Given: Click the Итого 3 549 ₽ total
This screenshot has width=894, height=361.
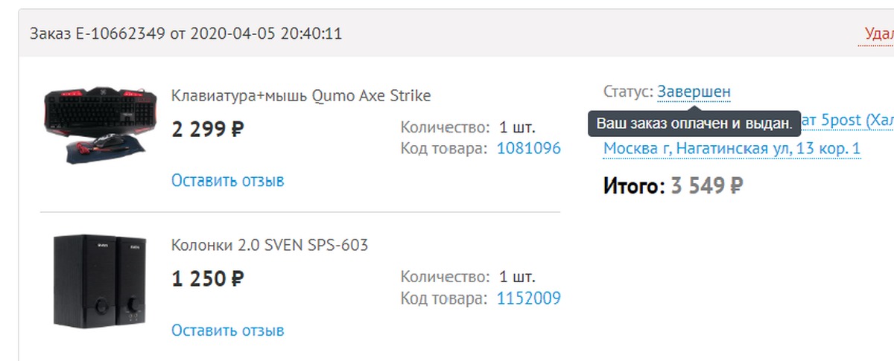Looking at the screenshot, I should tap(673, 185).
